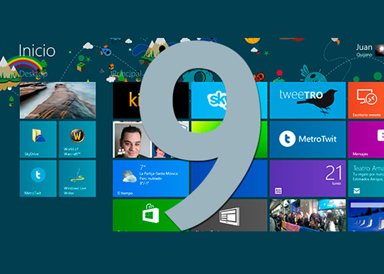Launch Windows Live Writer tile

click(77, 179)
